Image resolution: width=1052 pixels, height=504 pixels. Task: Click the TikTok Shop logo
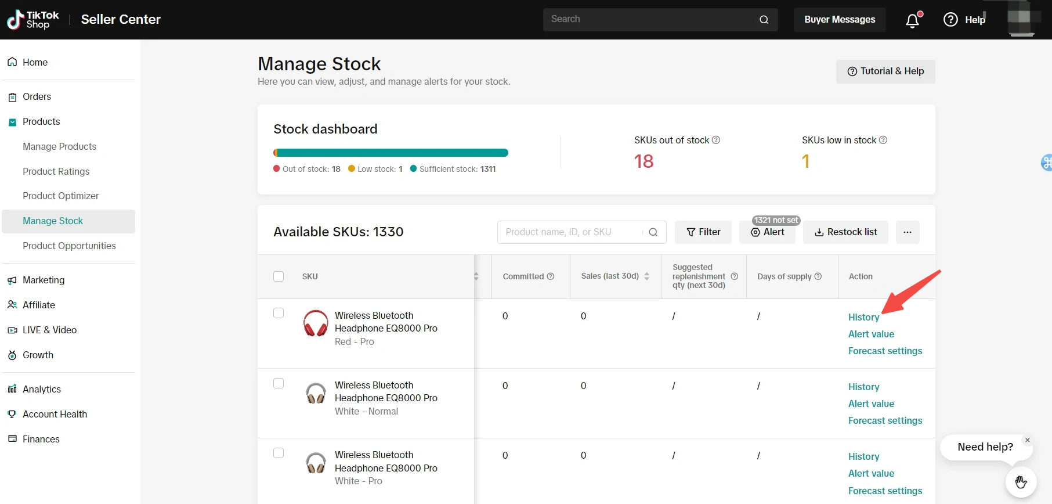(x=33, y=20)
